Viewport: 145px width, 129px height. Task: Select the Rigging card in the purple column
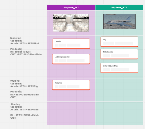[71, 85]
